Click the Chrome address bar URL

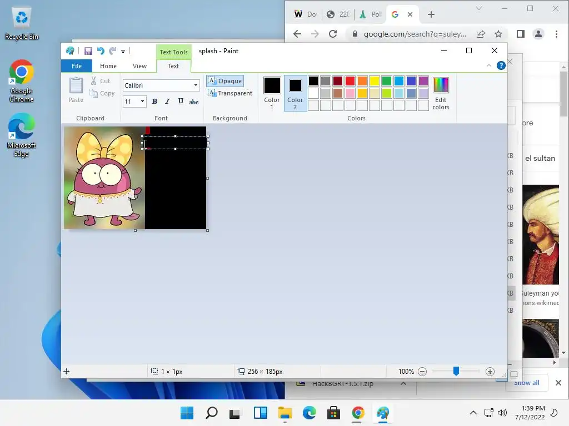click(x=415, y=34)
